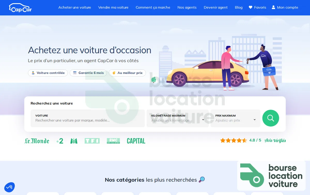Open Vendre ma voiture page
The image size is (310, 195).
click(113, 7)
